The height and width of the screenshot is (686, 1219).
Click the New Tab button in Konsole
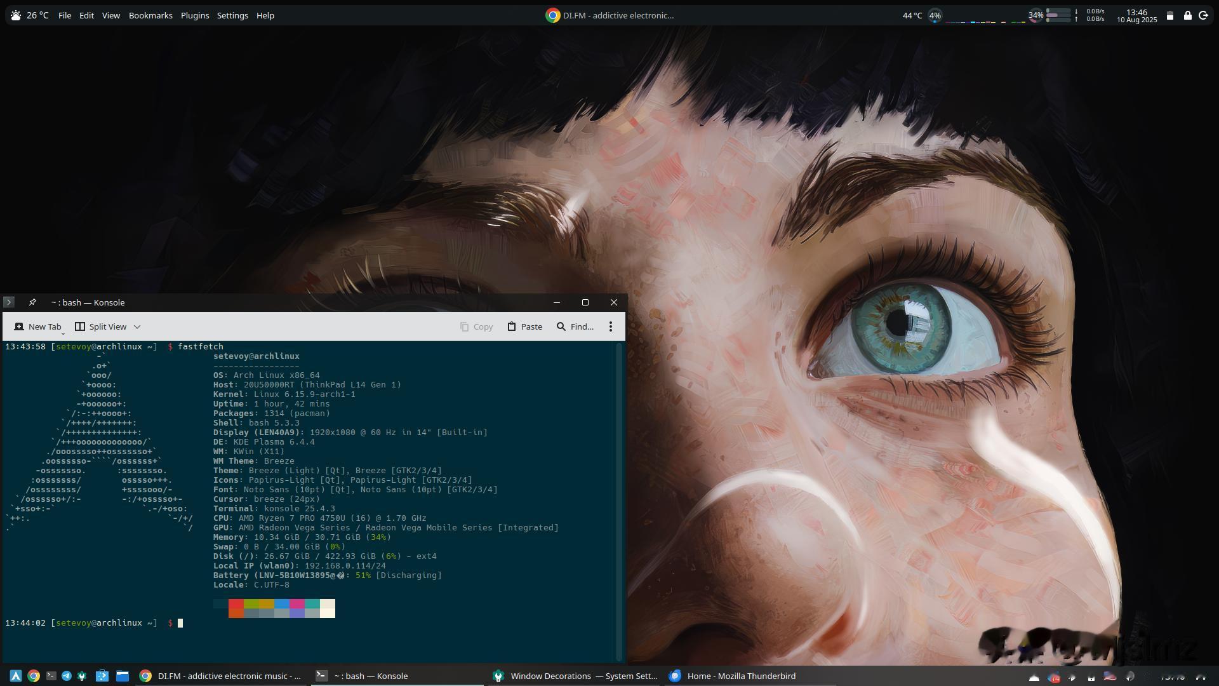point(38,326)
